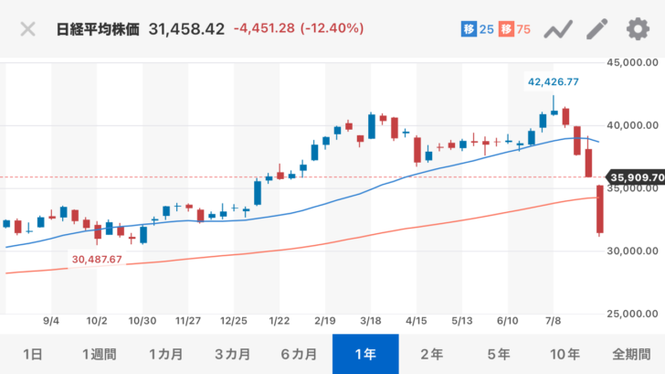Image resolution: width=665 pixels, height=374 pixels.
Task: Toggle the 25-day moving average indicator
Action: [x=477, y=29]
